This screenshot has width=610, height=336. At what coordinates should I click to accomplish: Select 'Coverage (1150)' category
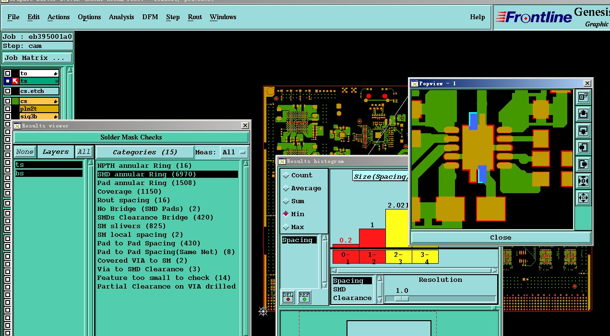[167, 192]
